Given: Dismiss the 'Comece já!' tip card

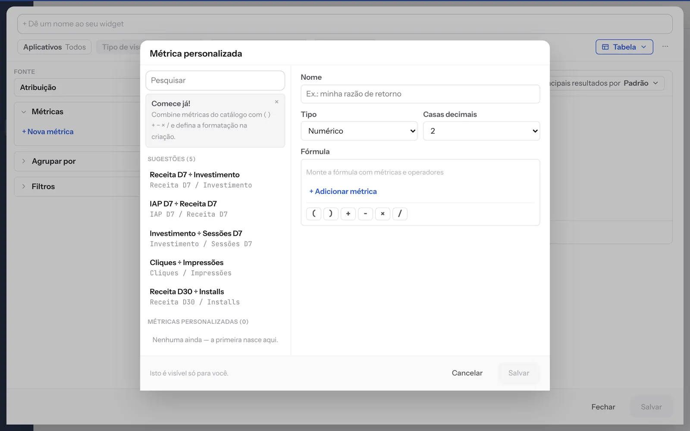Looking at the screenshot, I should click(276, 102).
